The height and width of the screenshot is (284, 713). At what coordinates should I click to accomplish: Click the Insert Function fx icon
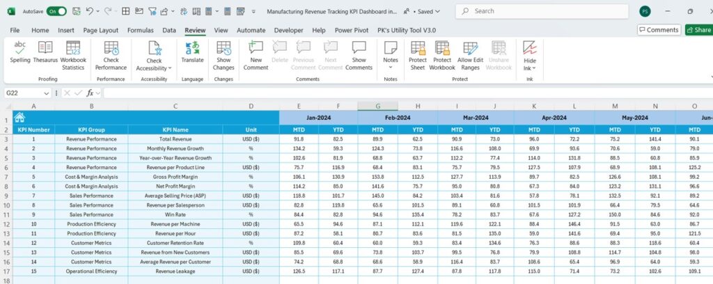[x=91, y=93]
